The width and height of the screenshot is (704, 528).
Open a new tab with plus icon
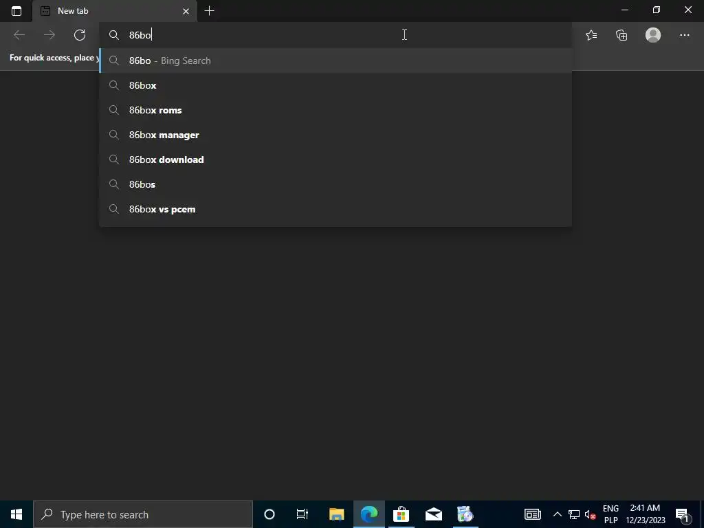coord(209,11)
